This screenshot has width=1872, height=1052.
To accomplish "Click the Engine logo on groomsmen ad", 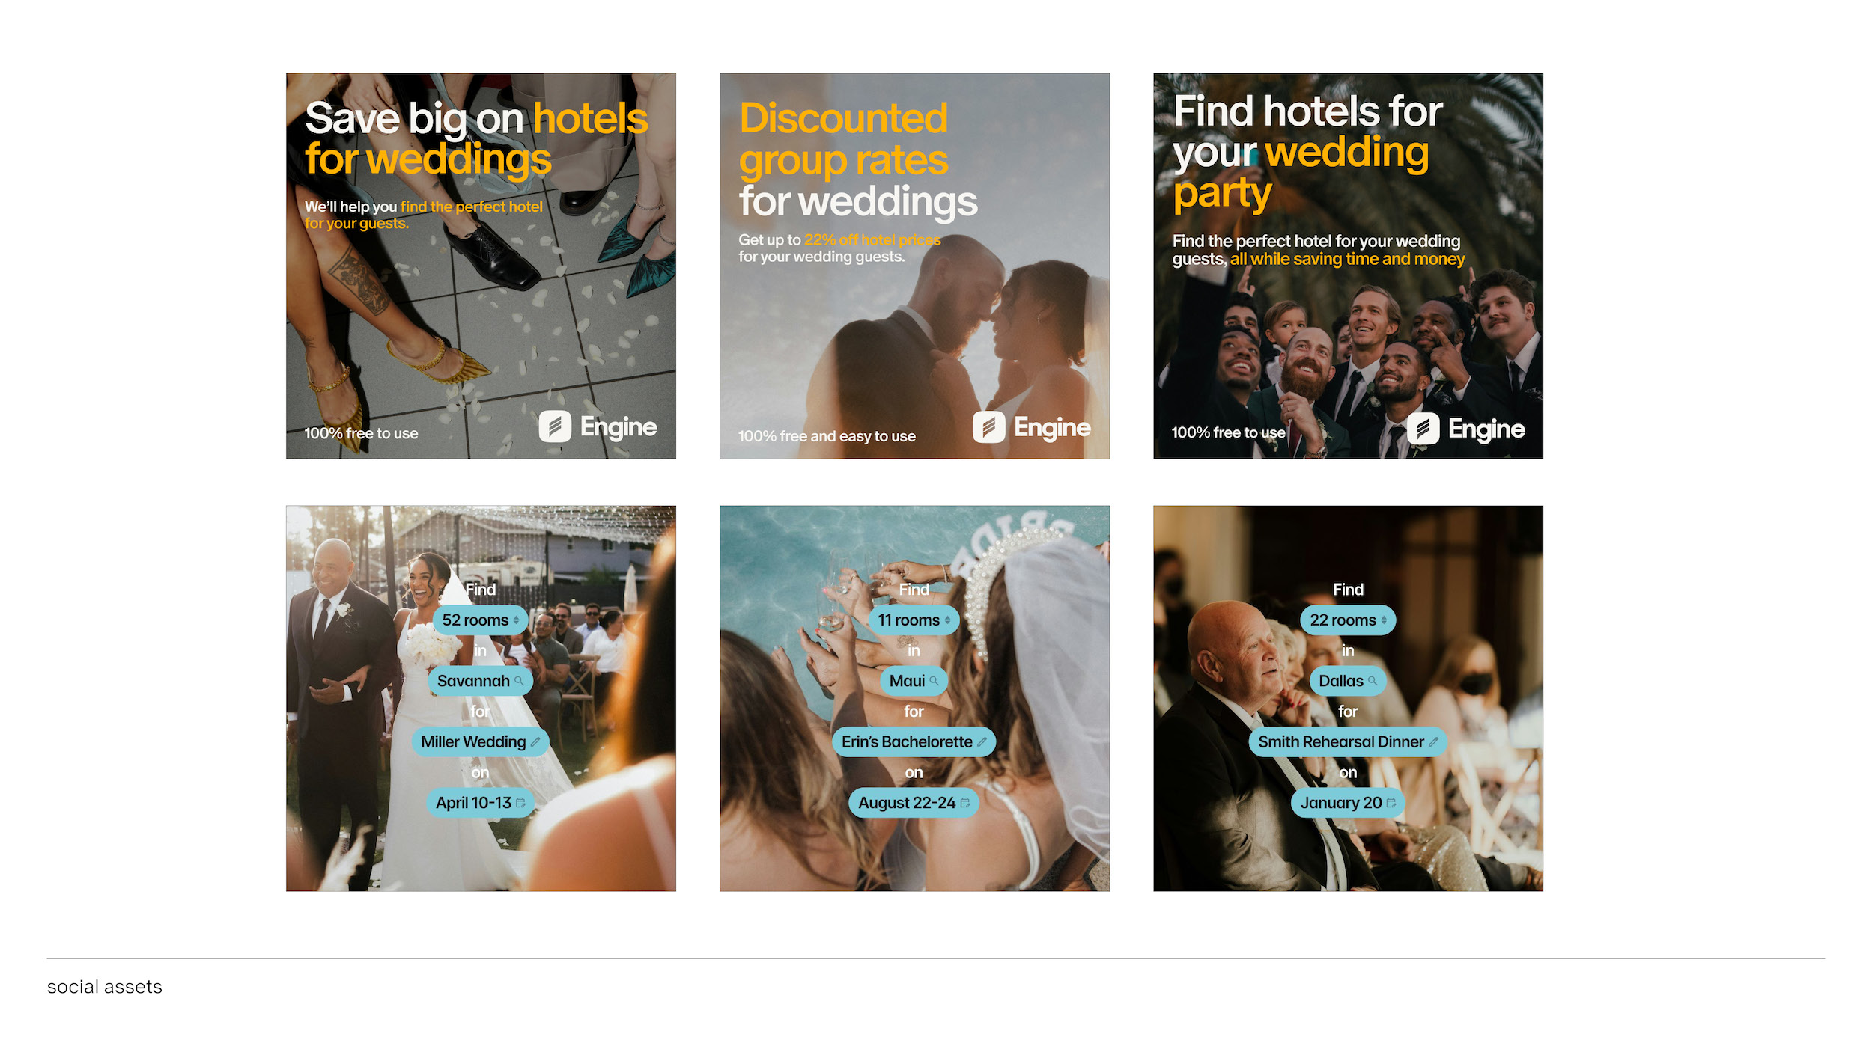I will [1465, 429].
